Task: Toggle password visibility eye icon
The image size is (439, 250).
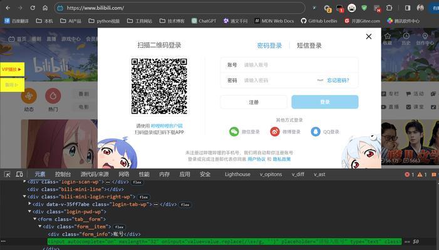Action: [x=320, y=80]
